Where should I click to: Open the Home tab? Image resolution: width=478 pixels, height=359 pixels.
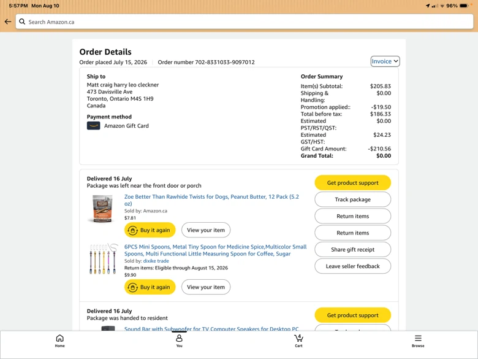point(60,341)
